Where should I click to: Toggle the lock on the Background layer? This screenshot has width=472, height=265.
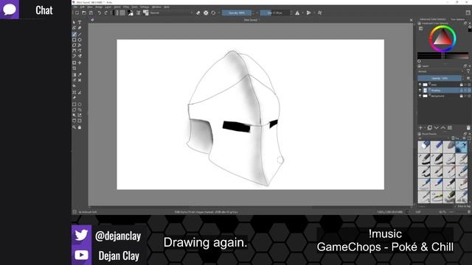tap(461, 96)
